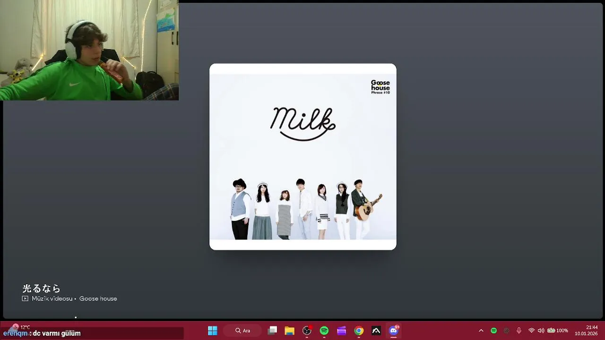Click the microphone tray icon
Viewport: 605px width, 340px height.
click(519, 331)
